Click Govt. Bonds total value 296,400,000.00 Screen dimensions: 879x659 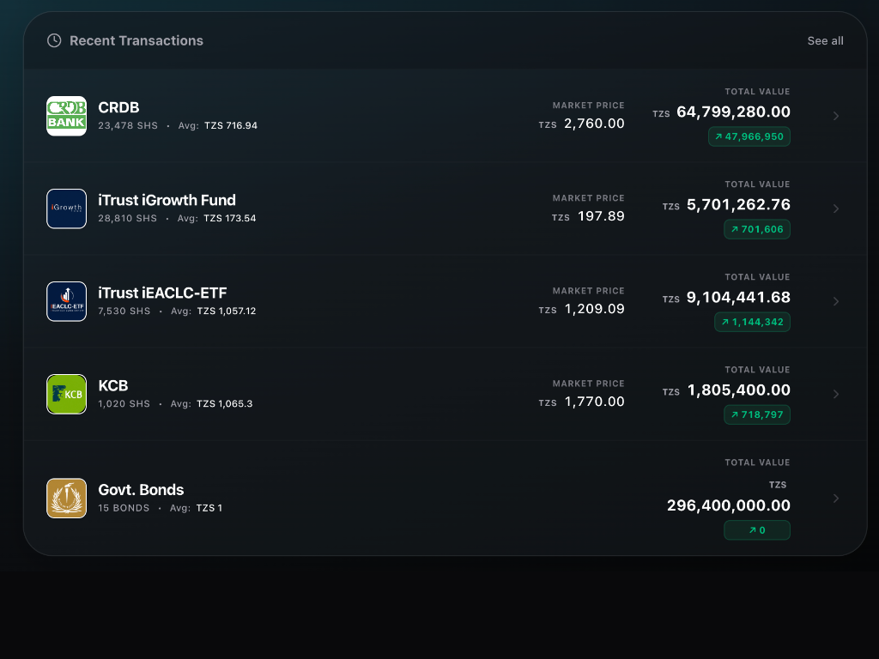click(729, 505)
